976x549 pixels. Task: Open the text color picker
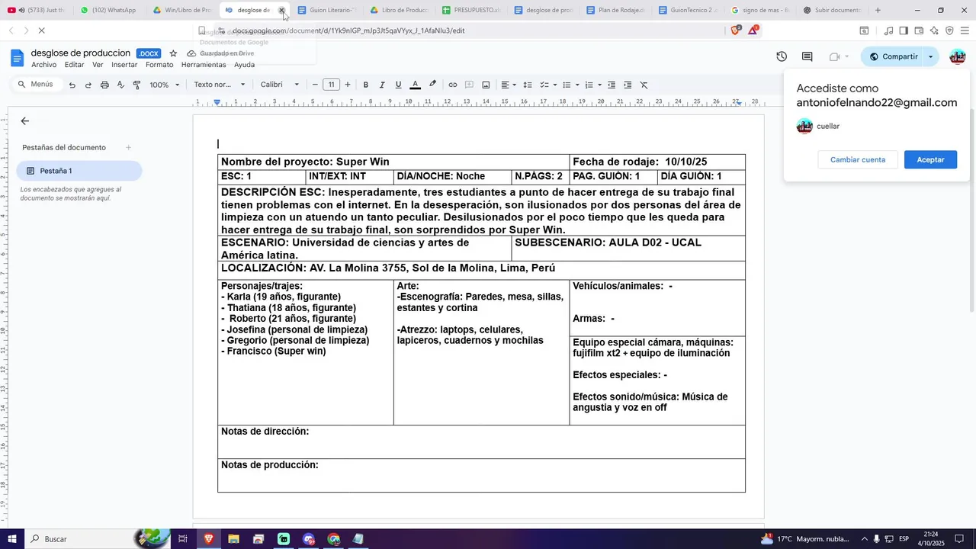point(415,85)
